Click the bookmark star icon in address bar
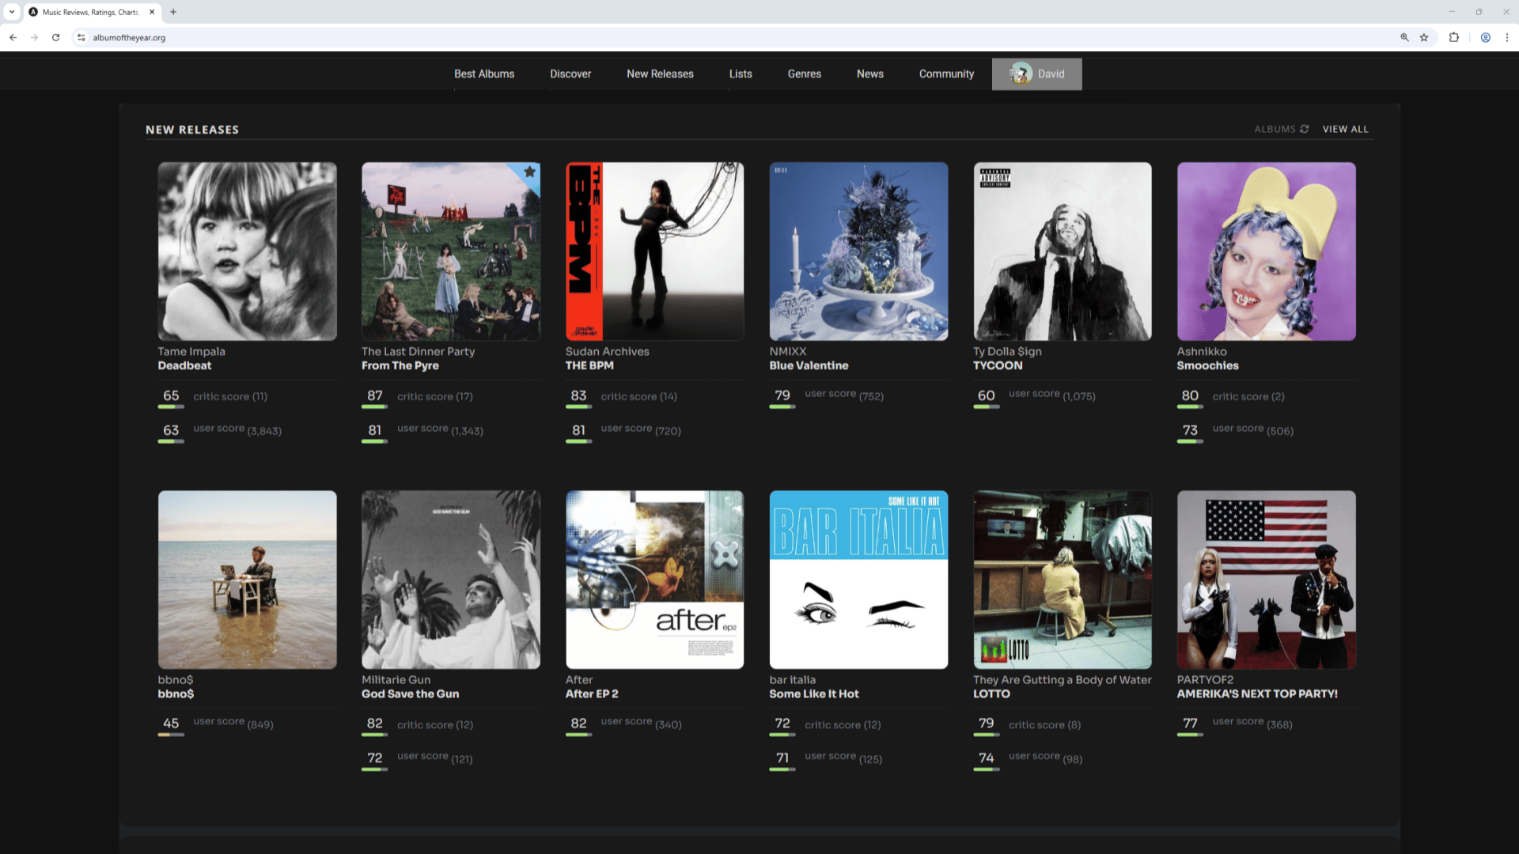This screenshot has height=854, width=1519. (x=1424, y=37)
